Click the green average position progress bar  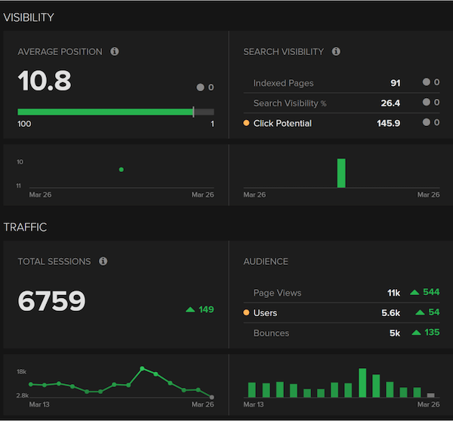click(105, 112)
